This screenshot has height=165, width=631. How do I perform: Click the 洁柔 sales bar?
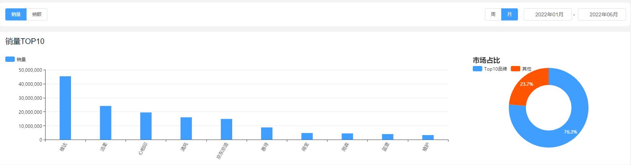click(x=105, y=123)
